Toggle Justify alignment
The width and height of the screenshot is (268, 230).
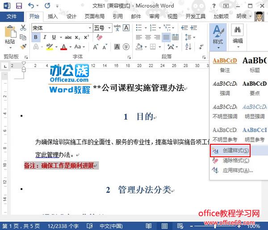point(166,37)
